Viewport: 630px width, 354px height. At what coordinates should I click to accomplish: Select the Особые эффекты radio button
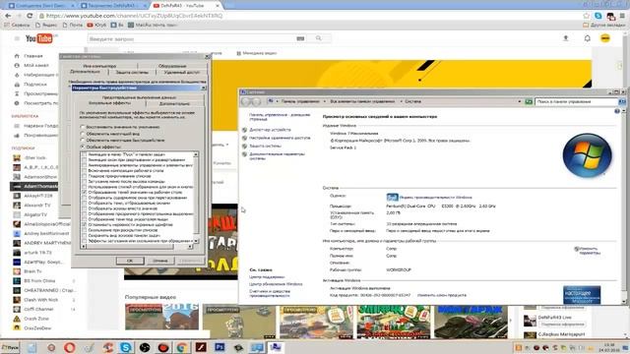[83, 147]
